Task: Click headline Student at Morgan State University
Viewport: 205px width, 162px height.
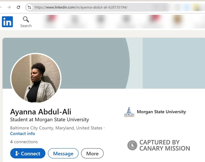Action: pyautogui.click(x=49, y=120)
